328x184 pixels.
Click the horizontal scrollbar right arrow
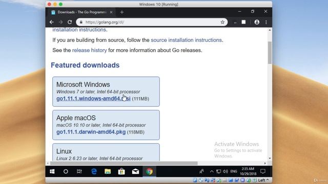click(x=265, y=163)
